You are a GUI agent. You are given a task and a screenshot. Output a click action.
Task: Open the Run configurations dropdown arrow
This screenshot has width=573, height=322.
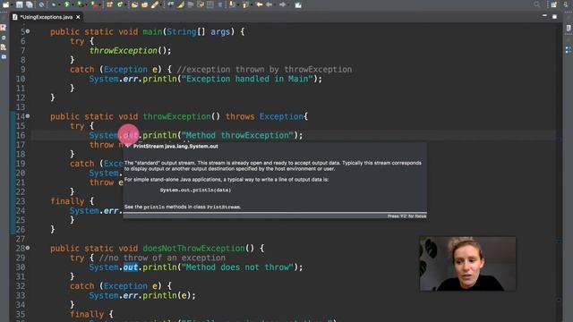73,5
